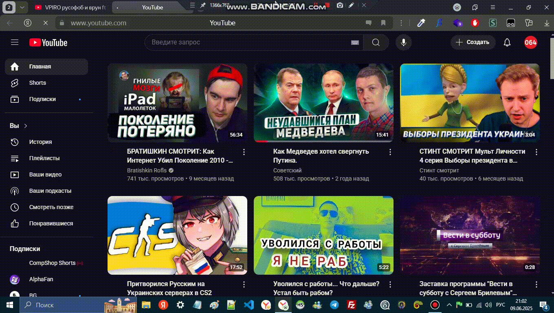The image size is (554, 313).
Task: Click the magnifier search button
Action: pyautogui.click(x=376, y=42)
